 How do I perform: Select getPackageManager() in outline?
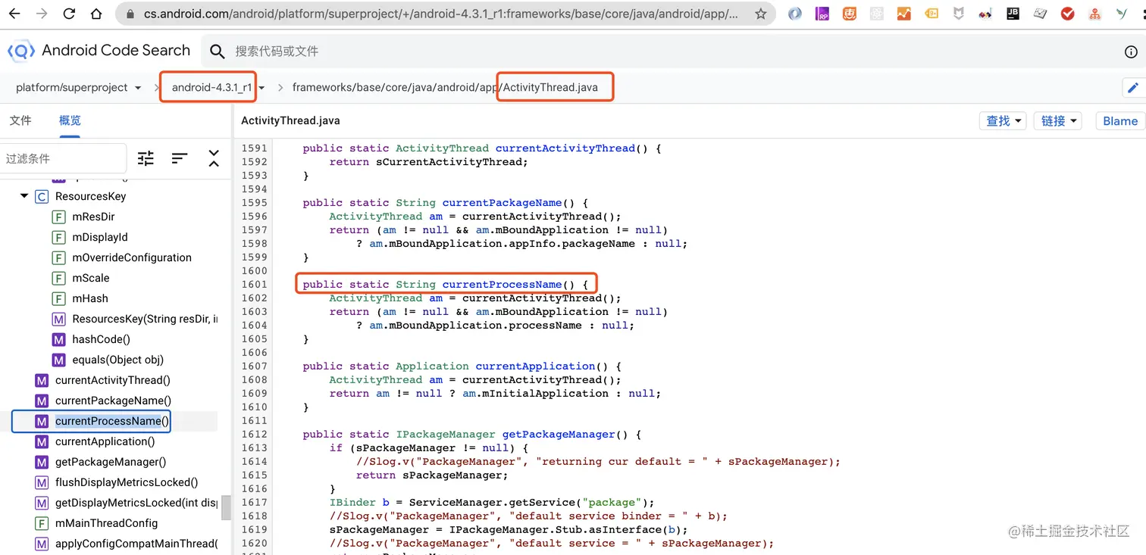click(111, 462)
